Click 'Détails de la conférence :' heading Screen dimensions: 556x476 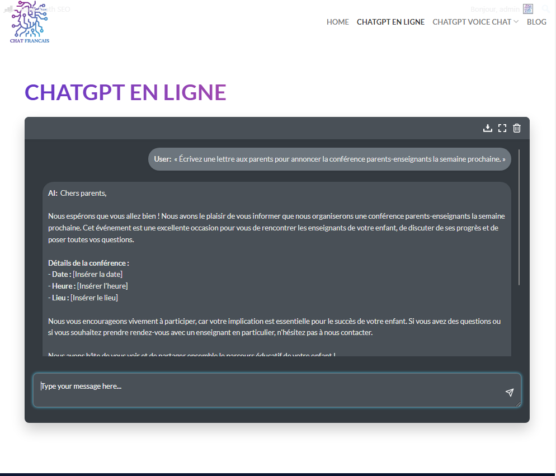pos(88,263)
